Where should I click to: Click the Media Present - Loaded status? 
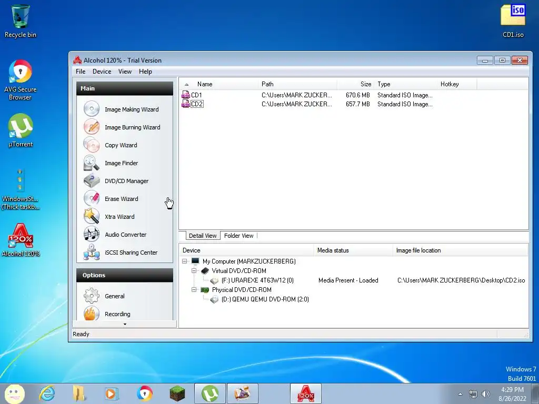(x=348, y=280)
